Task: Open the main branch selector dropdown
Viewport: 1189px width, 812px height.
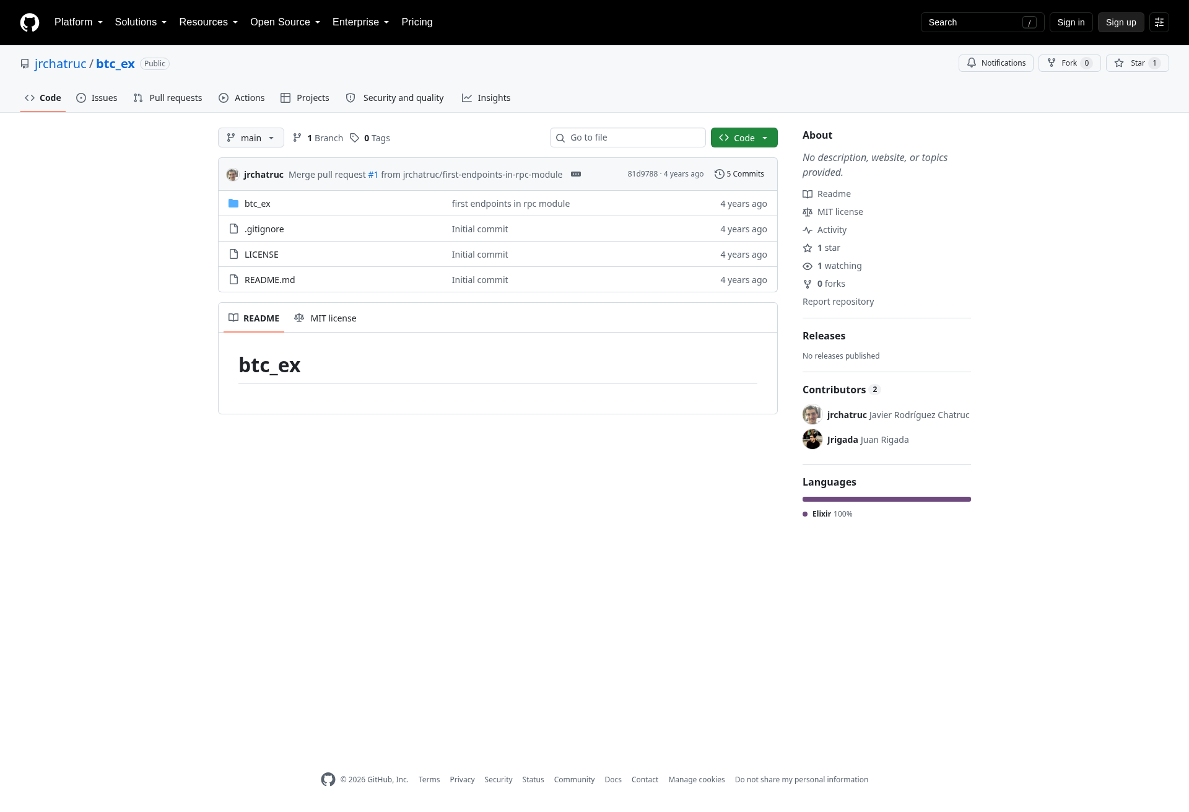Action: click(x=251, y=138)
